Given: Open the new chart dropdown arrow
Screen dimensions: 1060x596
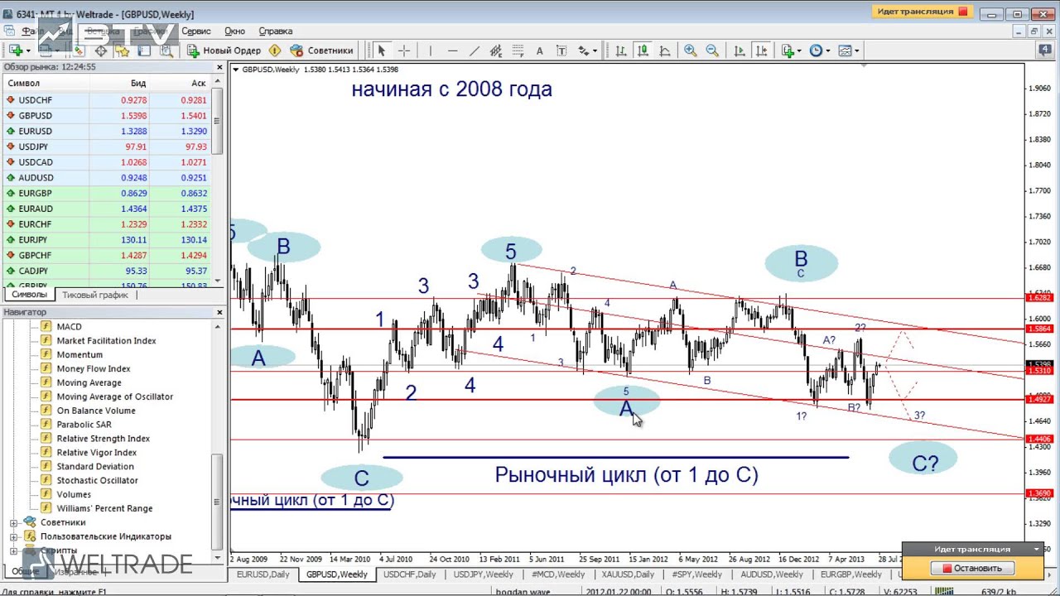Looking at the screenshot, I should pos(28,50).
